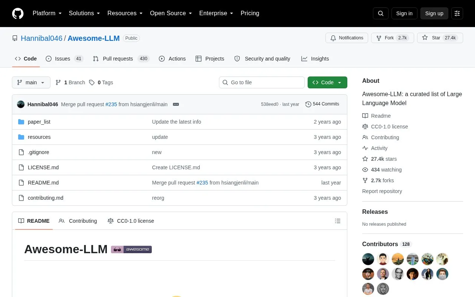Open the green Code dropdown button

pyautogui.click(x=327, y=82)
